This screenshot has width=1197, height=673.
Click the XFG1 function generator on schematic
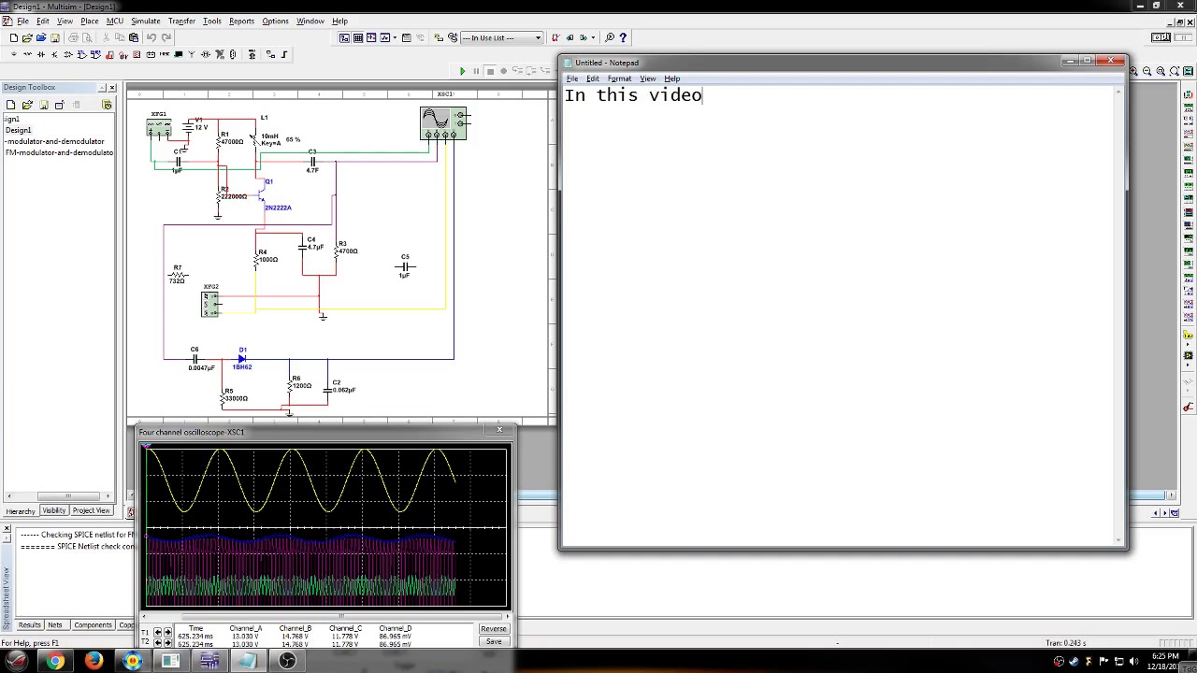click(159, 126)
